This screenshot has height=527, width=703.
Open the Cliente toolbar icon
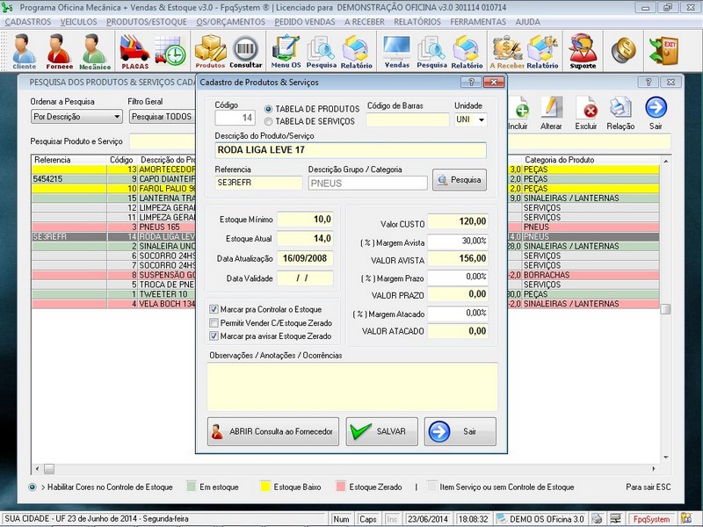pos(25,51)
